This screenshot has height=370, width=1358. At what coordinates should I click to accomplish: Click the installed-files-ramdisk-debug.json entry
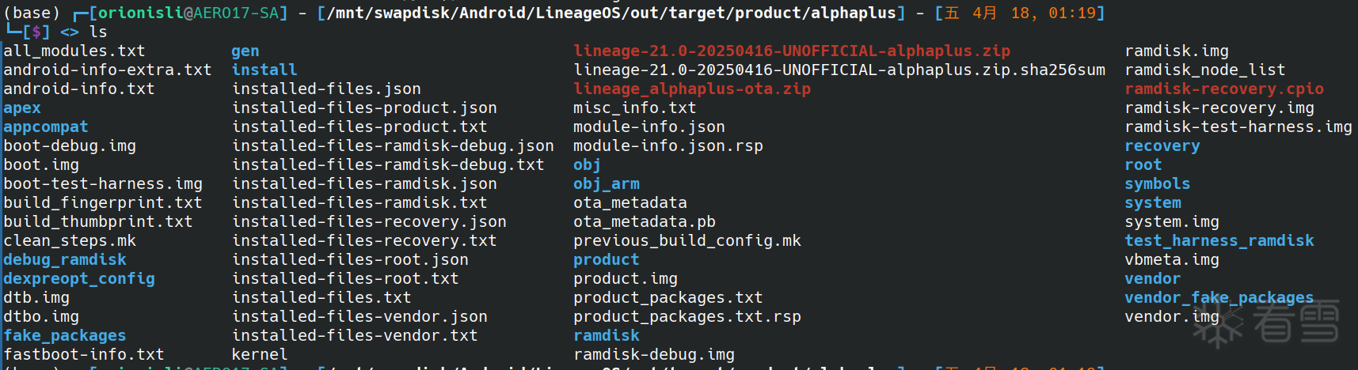tap(393, 145)
